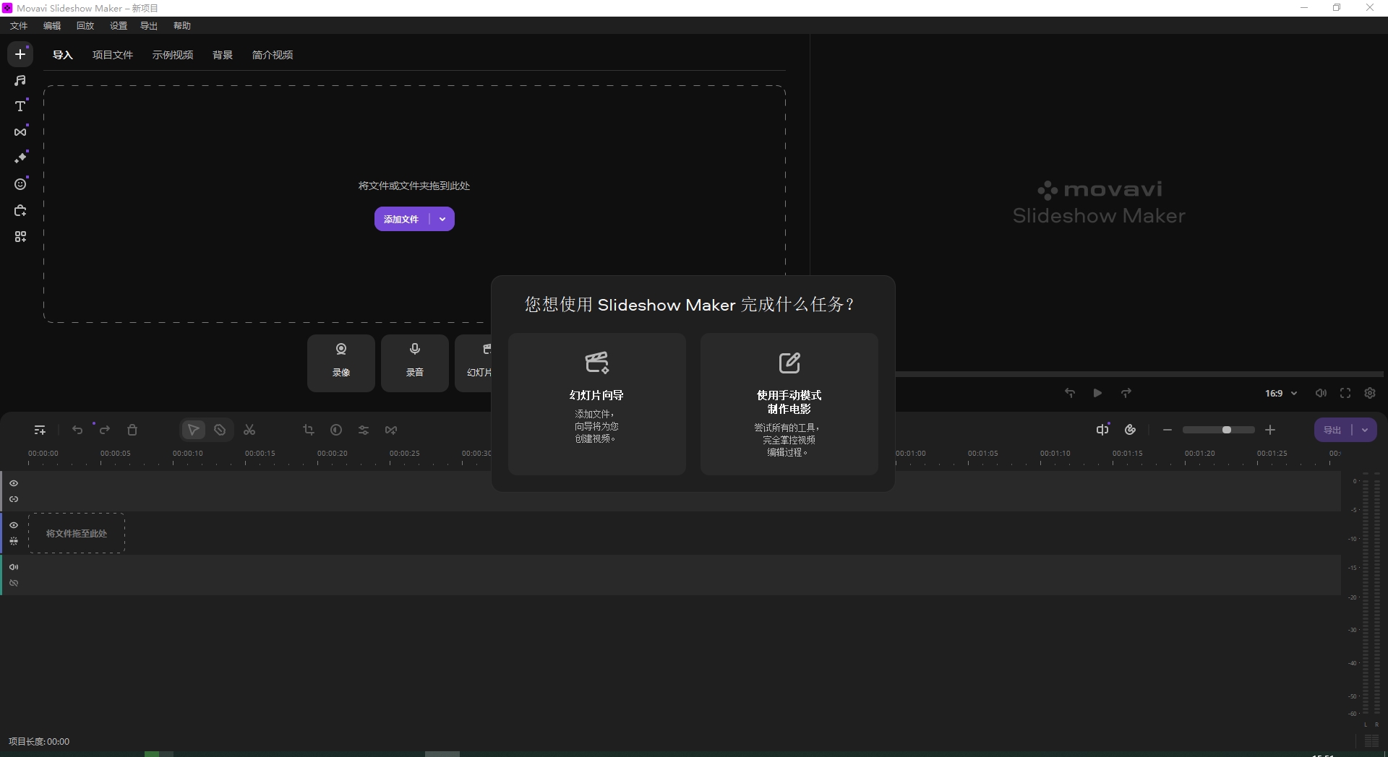Play the preview video
1388x757 pixels.
[x=1097, y=393]
